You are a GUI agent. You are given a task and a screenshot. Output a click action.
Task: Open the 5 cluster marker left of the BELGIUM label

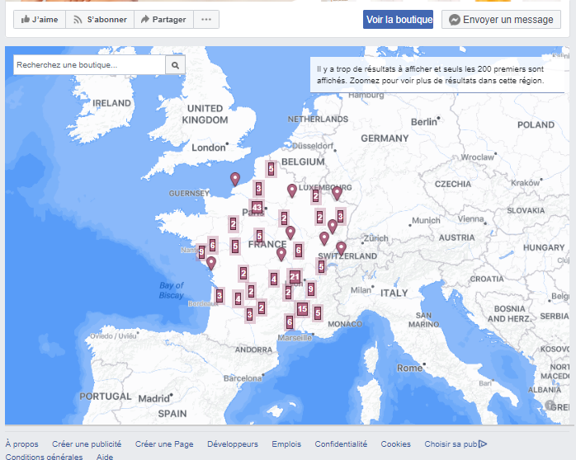[x=271, y=169]
